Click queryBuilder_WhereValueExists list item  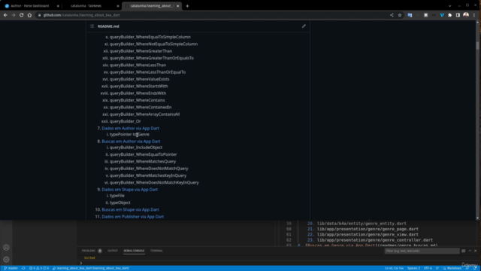[139, 79]
